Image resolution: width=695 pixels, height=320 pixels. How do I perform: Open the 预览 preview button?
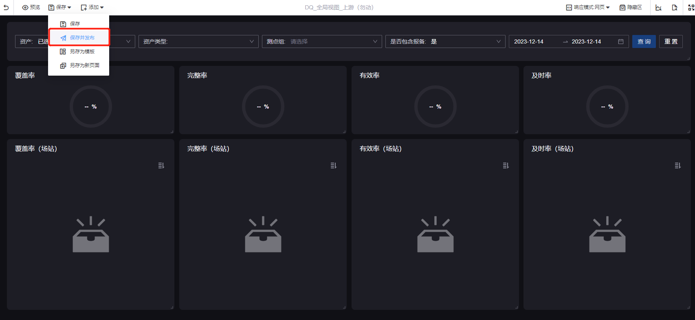31,7
